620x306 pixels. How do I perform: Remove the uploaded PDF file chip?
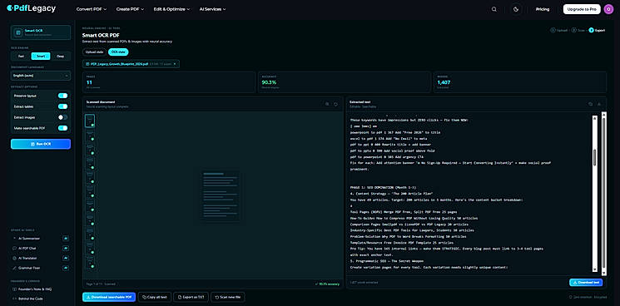point(175,63)
